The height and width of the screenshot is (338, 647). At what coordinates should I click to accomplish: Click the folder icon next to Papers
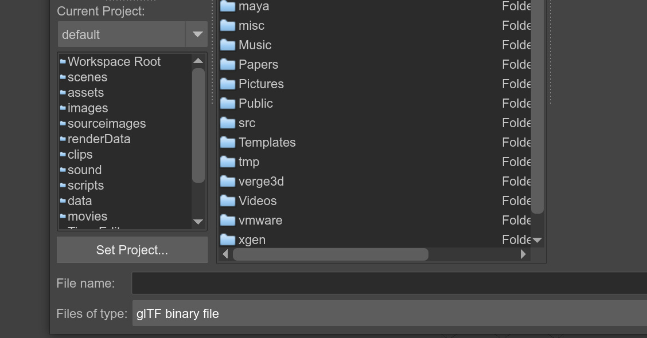tap(227, 64)
